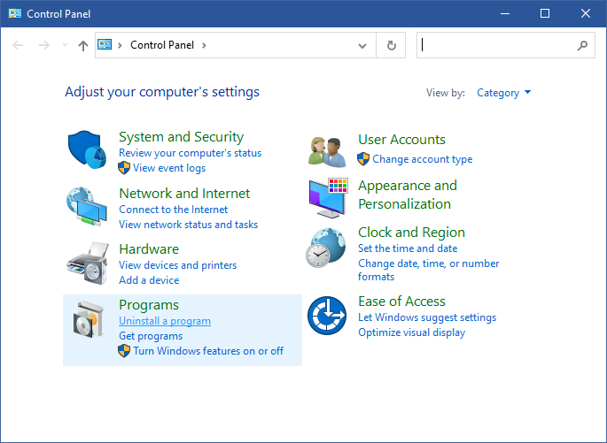The image size is (607, 443).
Task: Minimize the Control Panel window
Action: [505, 13]
